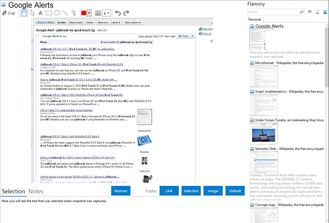329x223 pixels.
Task: Choose the freehand scribble tool
Action: click(74, 13)
